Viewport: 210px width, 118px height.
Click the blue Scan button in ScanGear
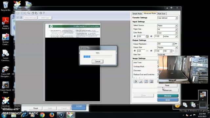(x=168, y=100)
